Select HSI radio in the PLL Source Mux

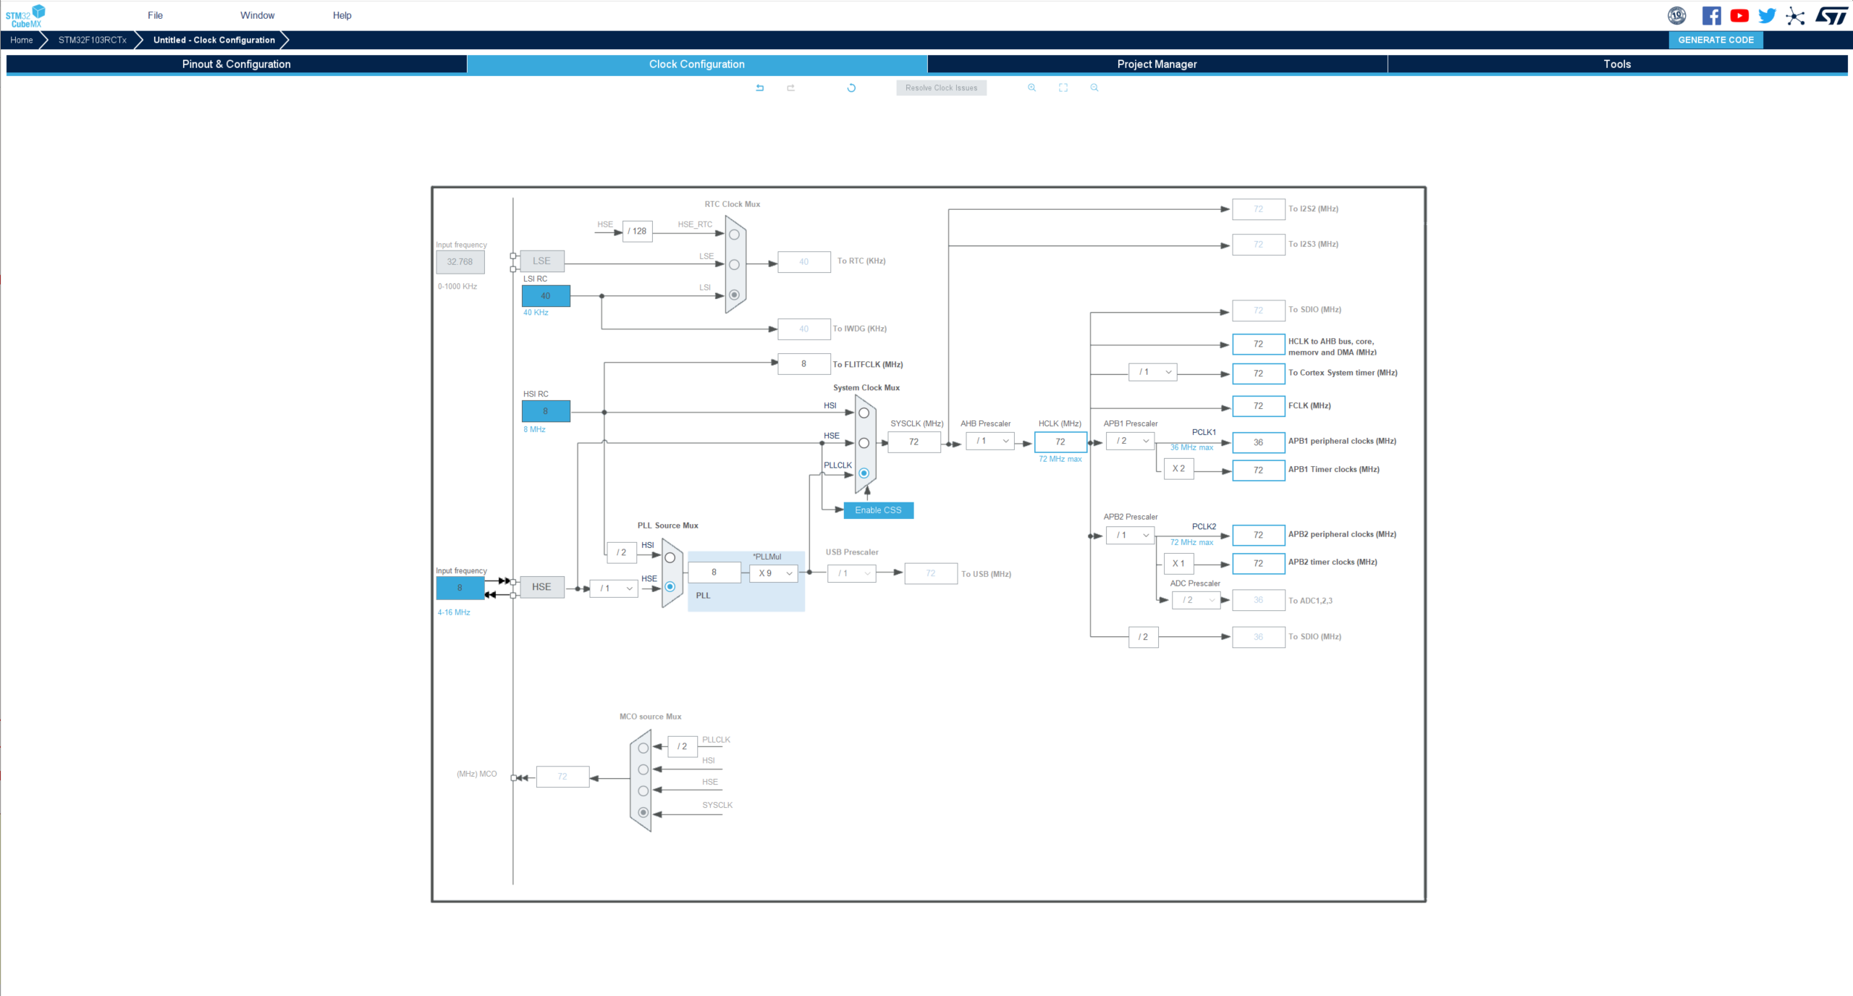point(670,558)
